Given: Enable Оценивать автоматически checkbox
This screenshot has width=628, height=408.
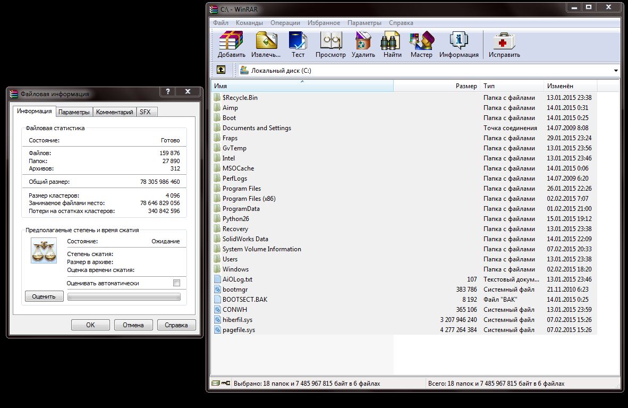Looking at the screenshot, I should click(177, 283).
